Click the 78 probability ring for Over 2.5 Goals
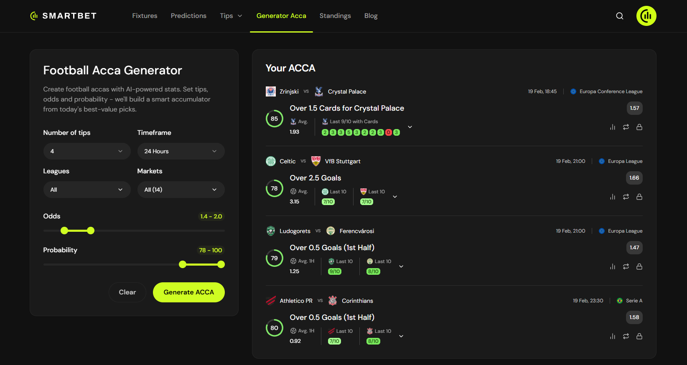This screenshot has width=687, height=365. tap(275, 188)
